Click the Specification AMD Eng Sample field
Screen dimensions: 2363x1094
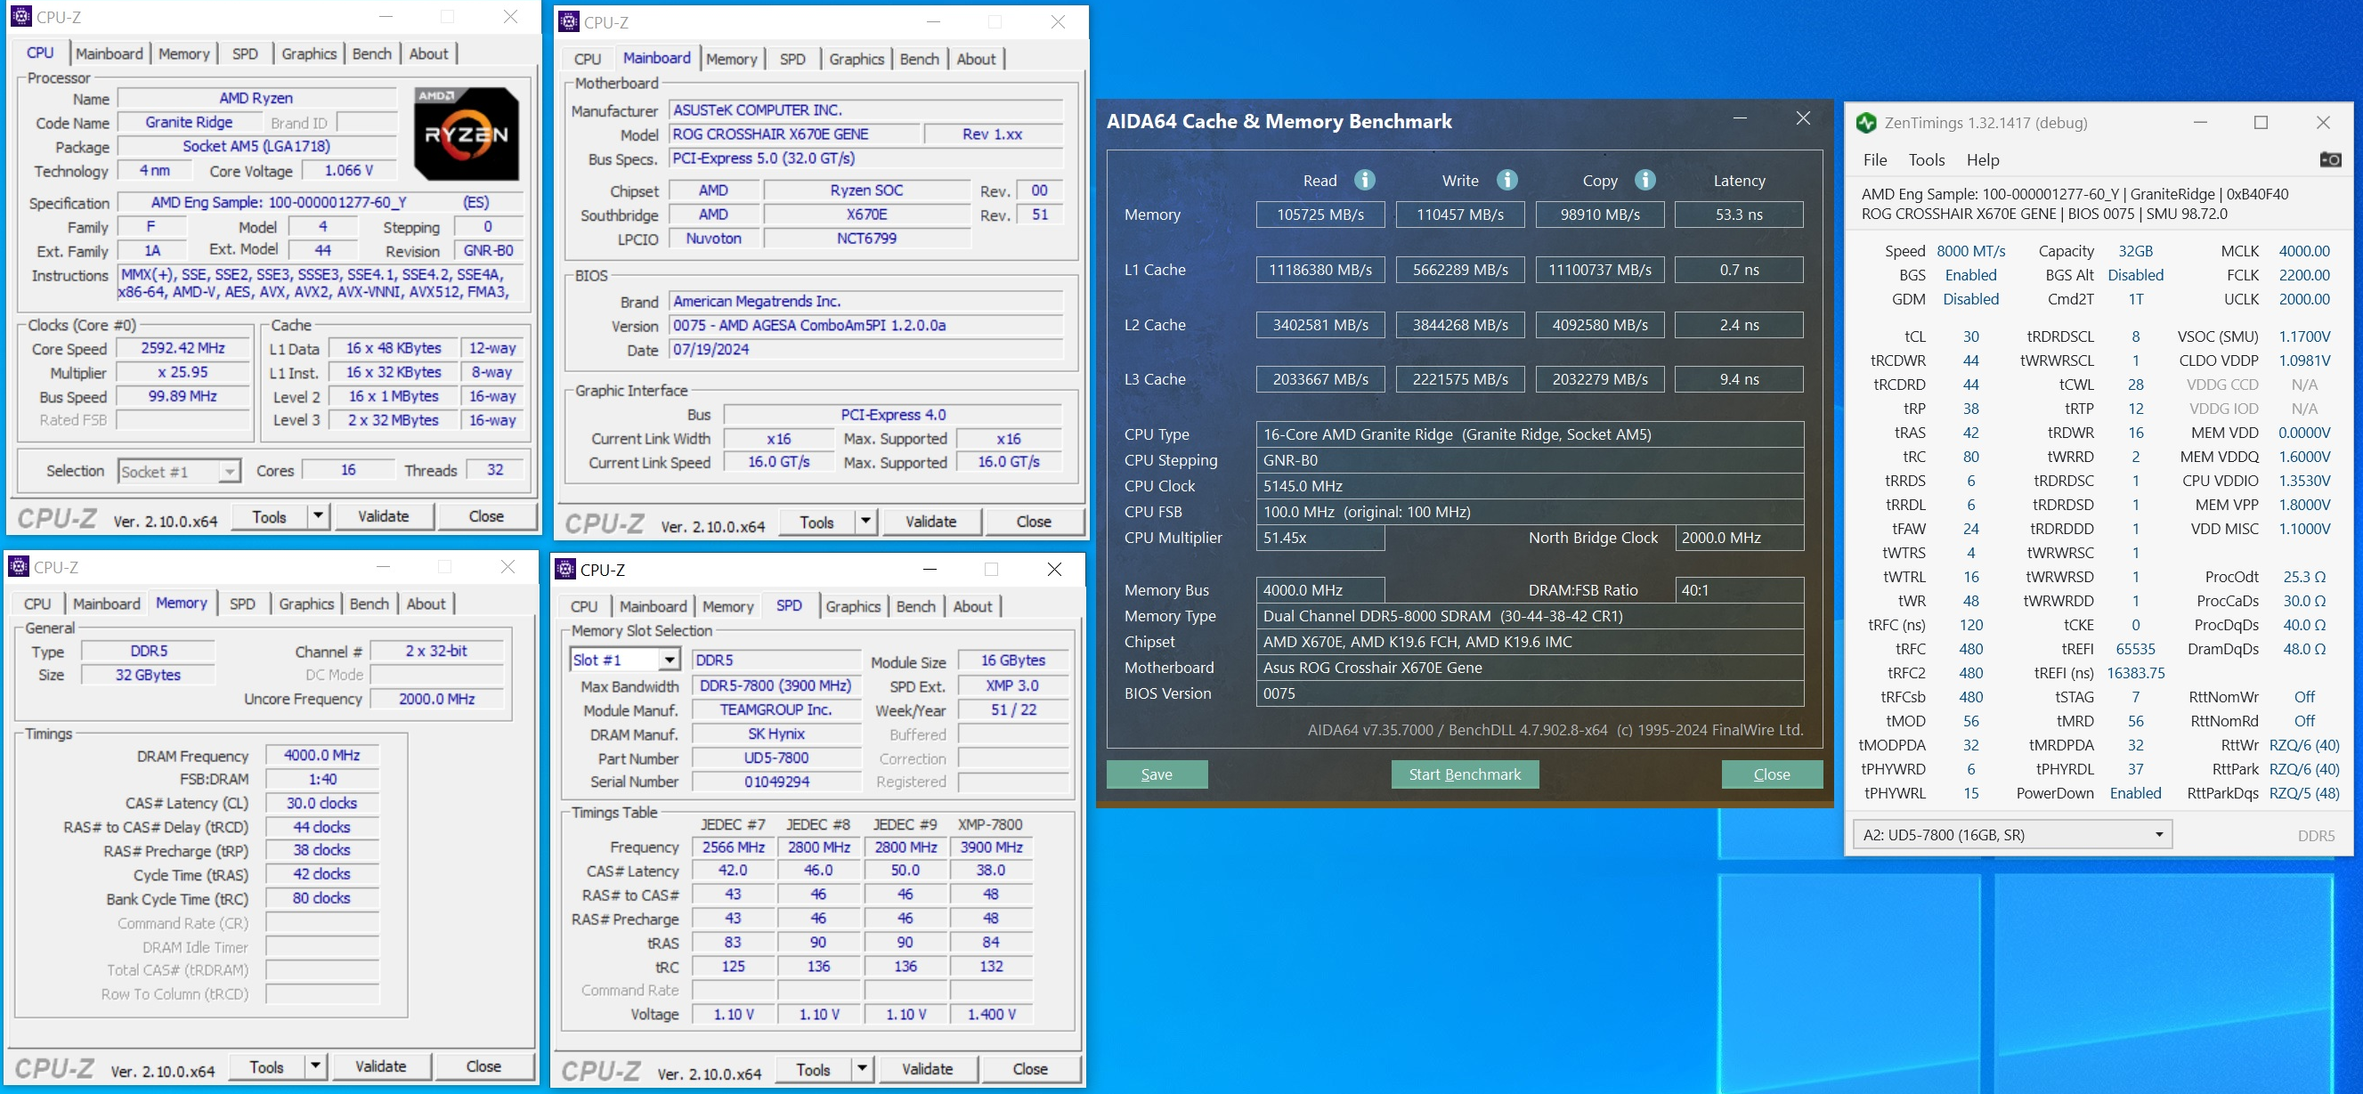[321, 202]
